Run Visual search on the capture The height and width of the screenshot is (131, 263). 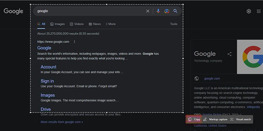click(241, 119)
